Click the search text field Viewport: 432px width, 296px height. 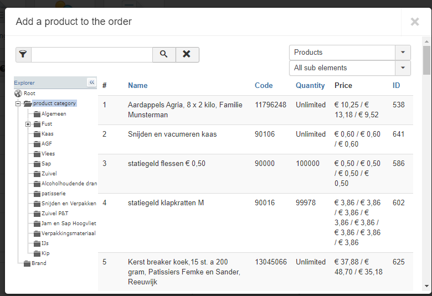92,54
